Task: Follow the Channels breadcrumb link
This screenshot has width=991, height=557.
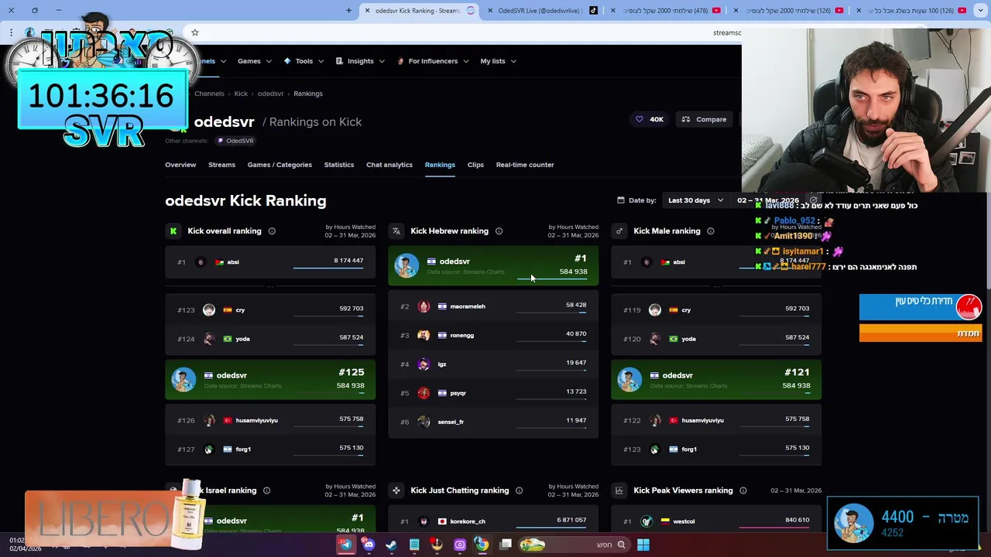Action: tap(209, 94)
